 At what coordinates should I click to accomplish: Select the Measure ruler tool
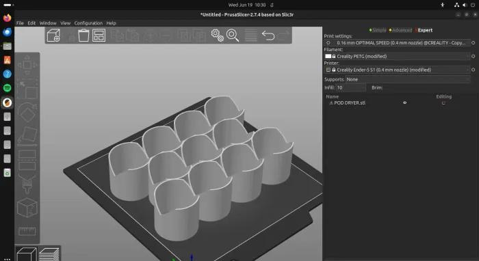click(27, 232)
